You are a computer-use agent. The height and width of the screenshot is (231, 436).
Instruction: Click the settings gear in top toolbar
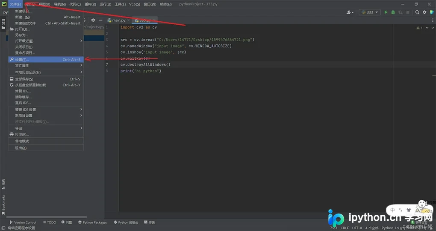424,12
